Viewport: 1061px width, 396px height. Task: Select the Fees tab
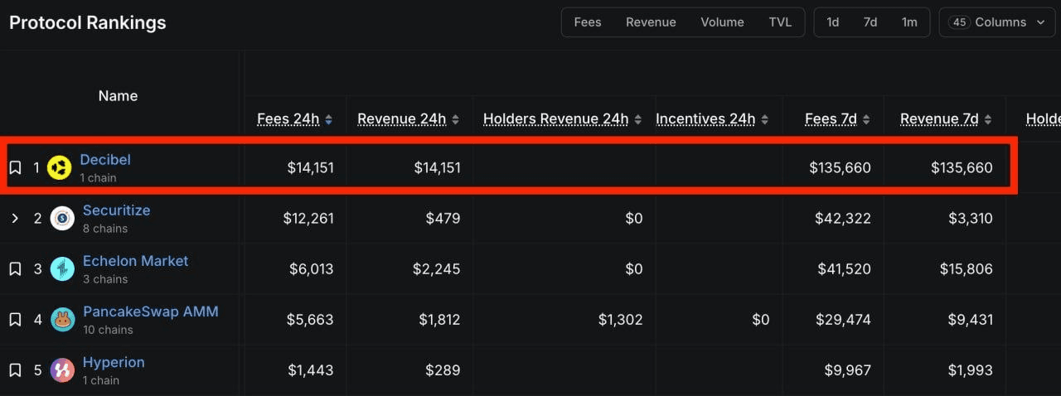588,22
